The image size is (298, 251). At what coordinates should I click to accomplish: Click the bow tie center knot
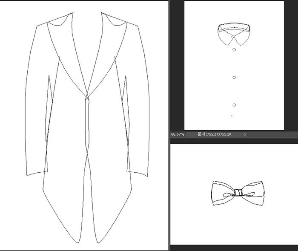tap(238, 193)
